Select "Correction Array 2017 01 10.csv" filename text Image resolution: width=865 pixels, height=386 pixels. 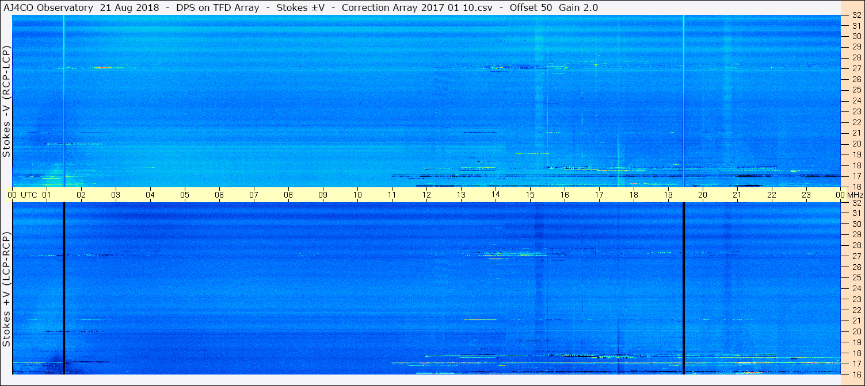417,8
